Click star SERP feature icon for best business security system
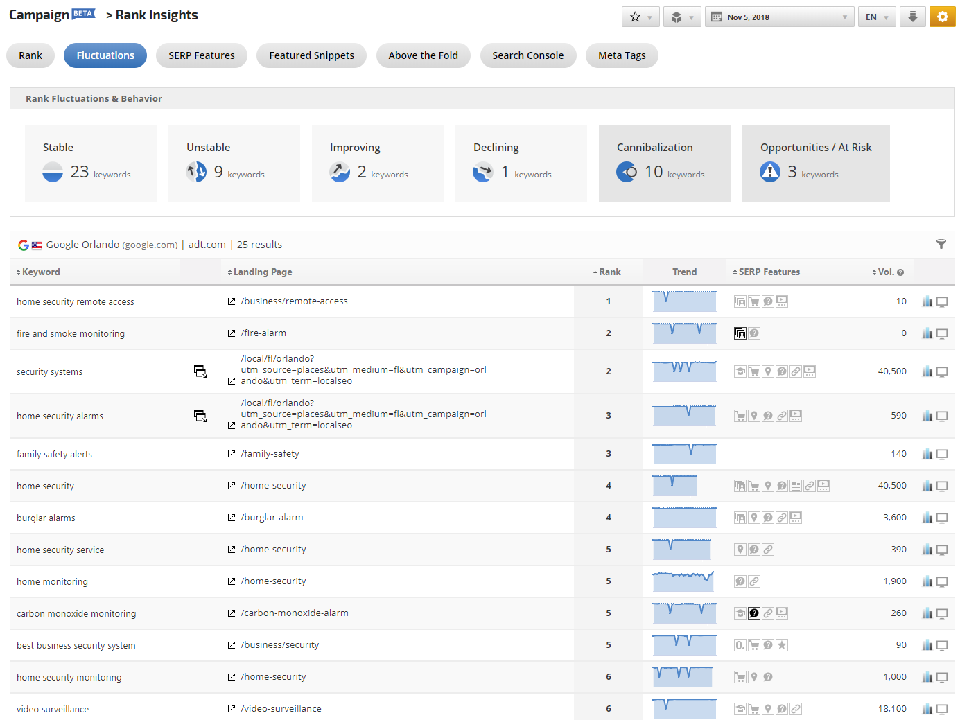 [782, 645]
